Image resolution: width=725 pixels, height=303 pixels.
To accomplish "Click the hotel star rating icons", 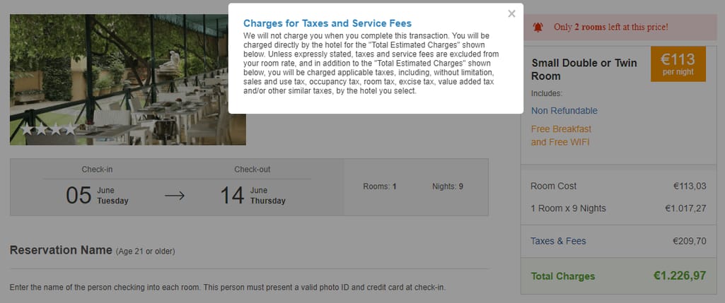I will click(48, 129).
